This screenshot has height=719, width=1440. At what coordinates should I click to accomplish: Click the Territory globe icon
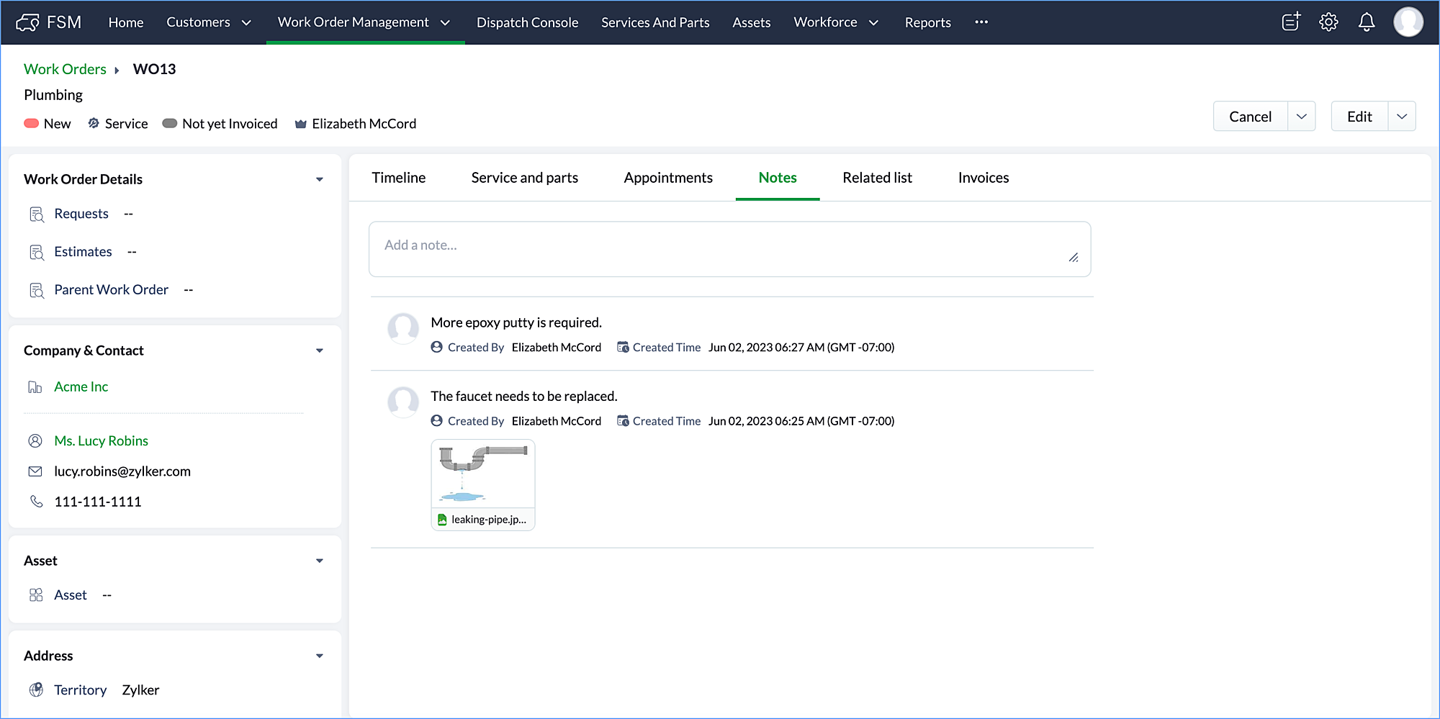36,690
